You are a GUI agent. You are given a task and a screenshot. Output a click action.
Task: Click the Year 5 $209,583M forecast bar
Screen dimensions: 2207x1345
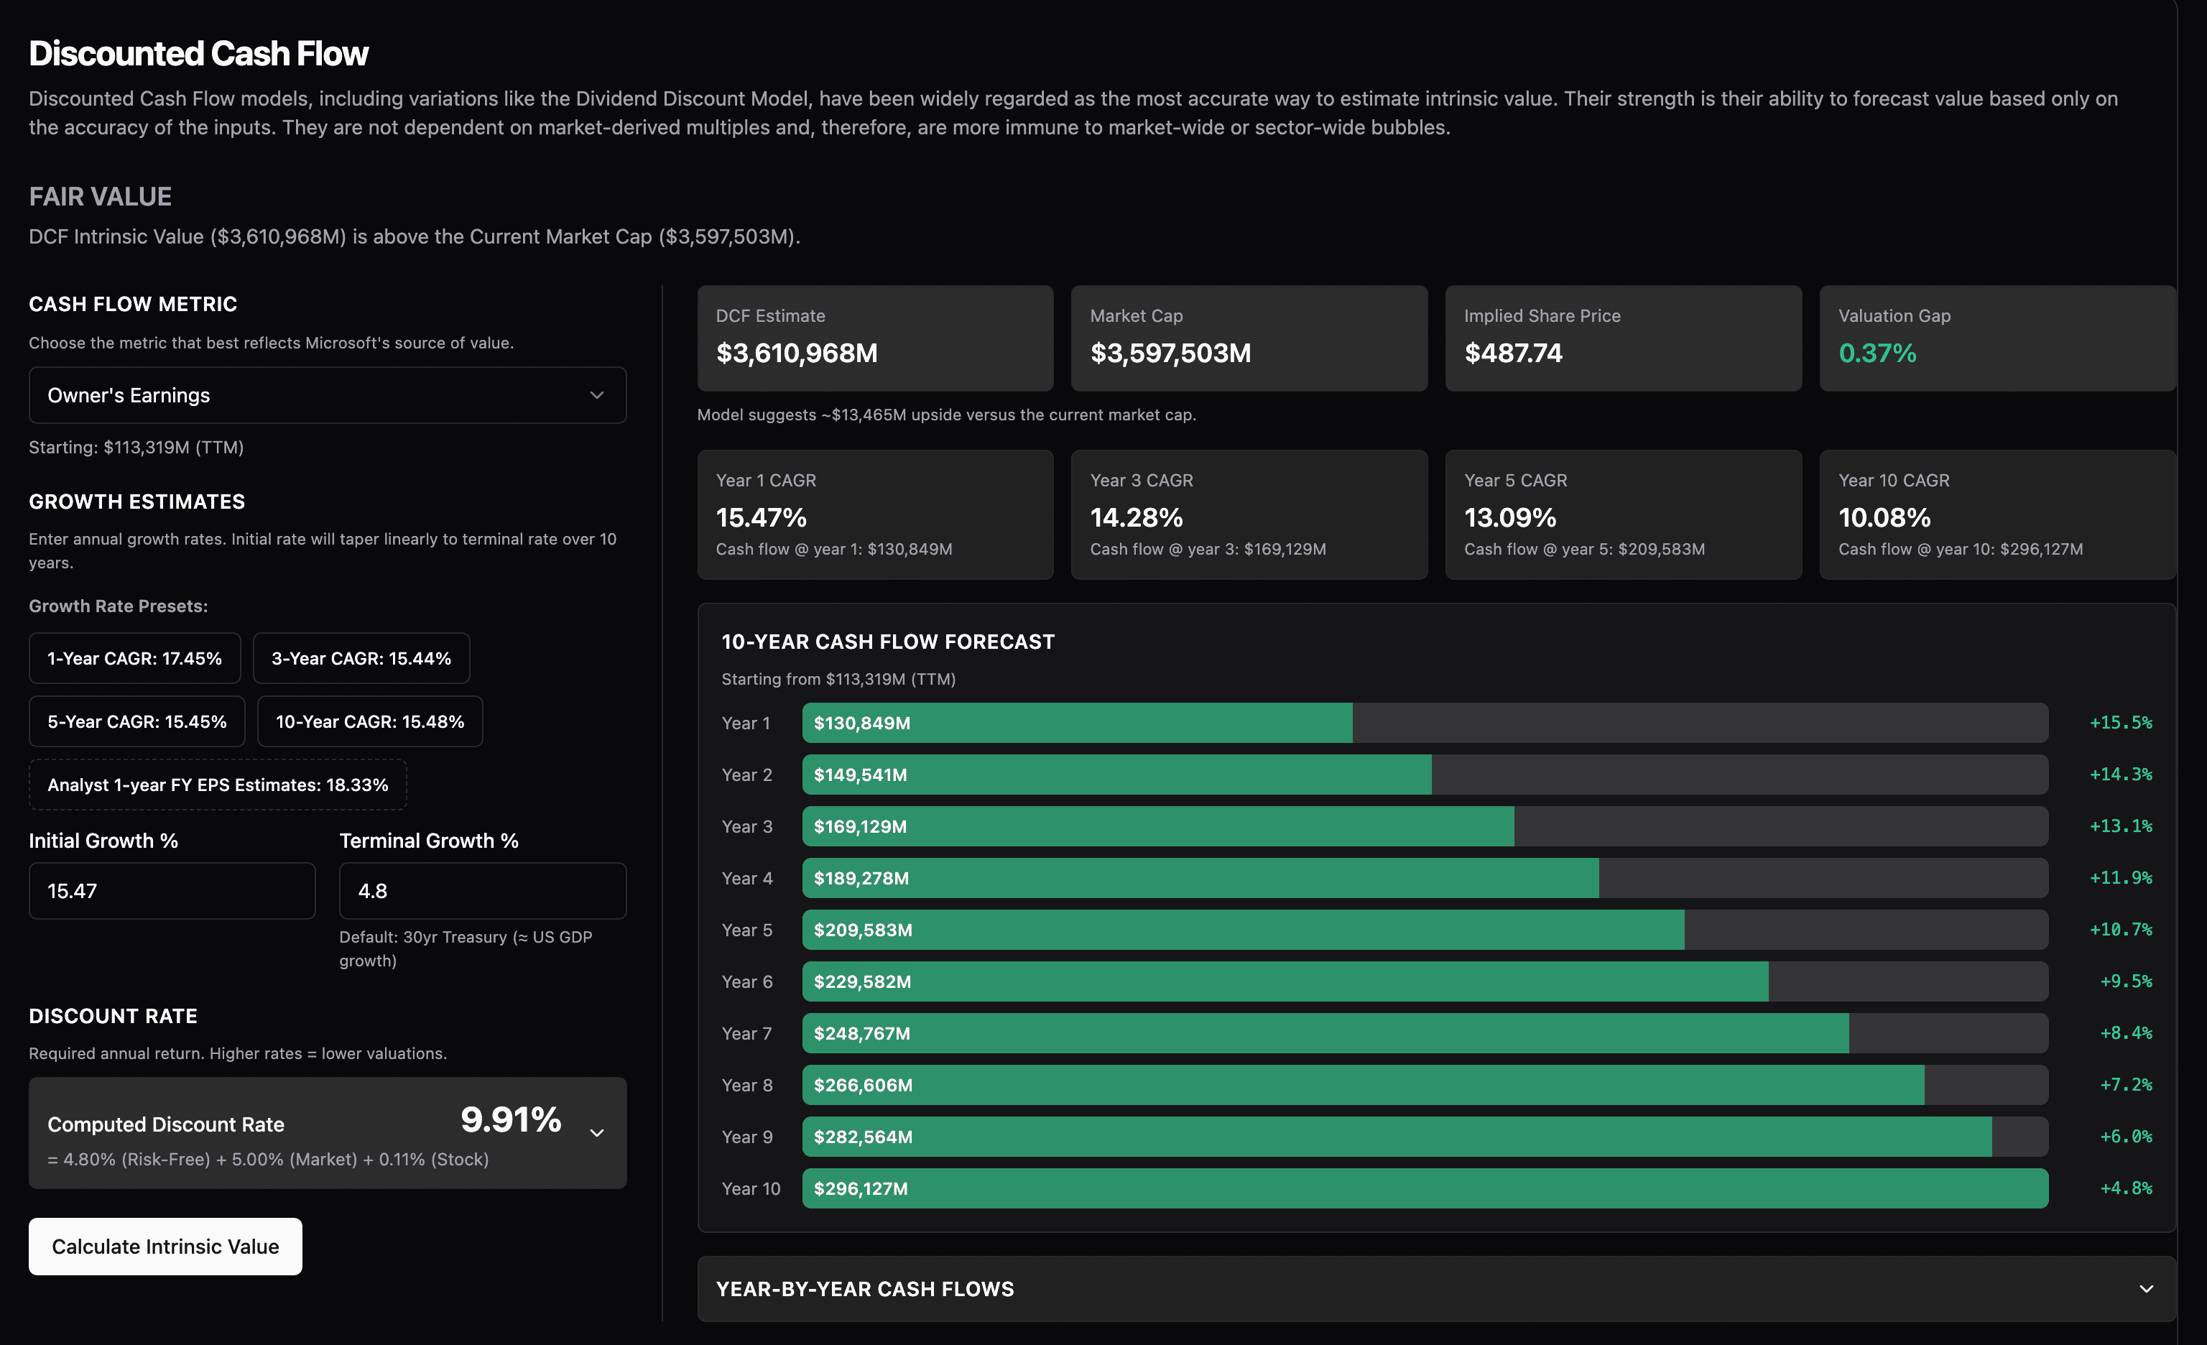click(1242, 930)
